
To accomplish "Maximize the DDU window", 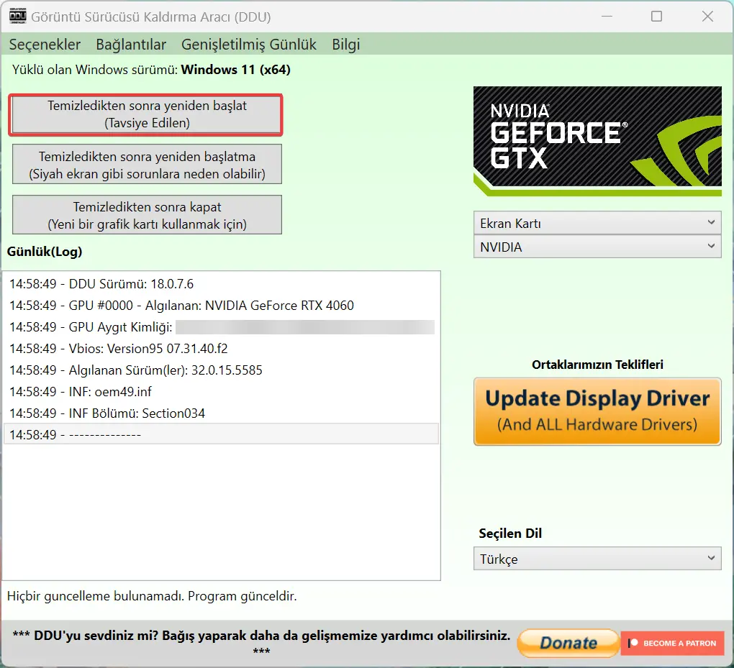I will coord(657,17).
